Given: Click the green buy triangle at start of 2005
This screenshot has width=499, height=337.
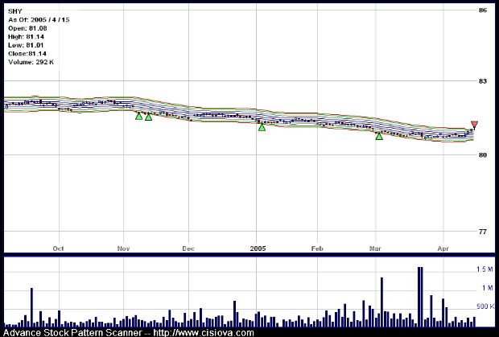Looking at the screenshot, I should pos(262,128).
